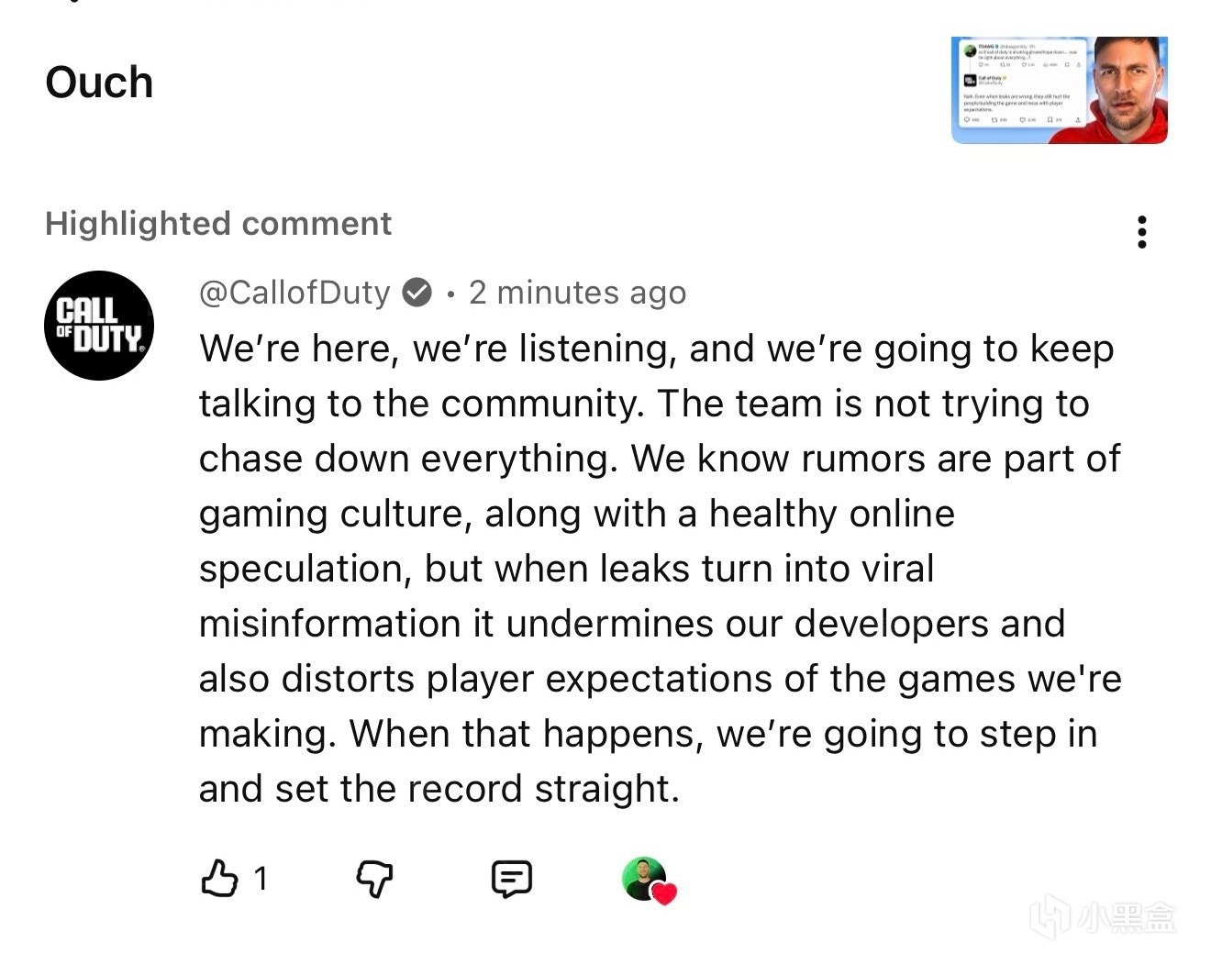Click the creator's green avatar heart badge
The height and width of the screenshot is (964, 1211).
pyautogui.click(x=644, y=878)
